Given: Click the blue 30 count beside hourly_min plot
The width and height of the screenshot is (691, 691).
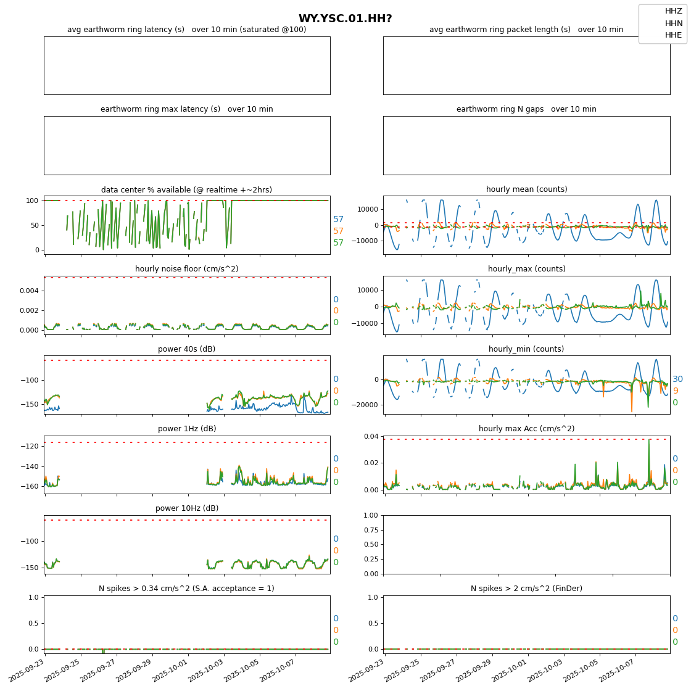Looking at the screenshot, I should tap(677, 379).
